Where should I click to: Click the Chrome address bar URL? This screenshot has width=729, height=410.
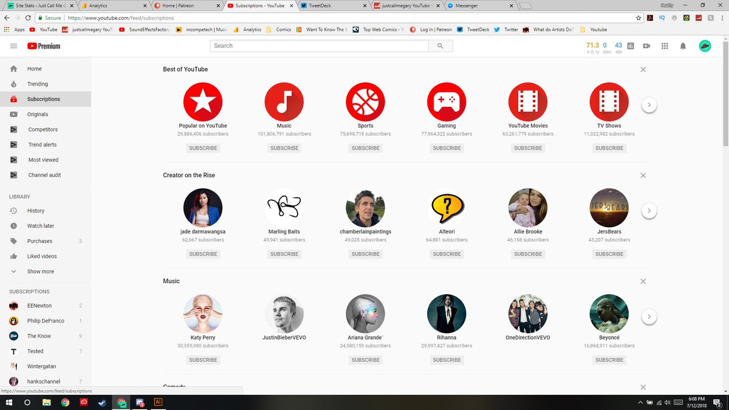click(120, 18)
